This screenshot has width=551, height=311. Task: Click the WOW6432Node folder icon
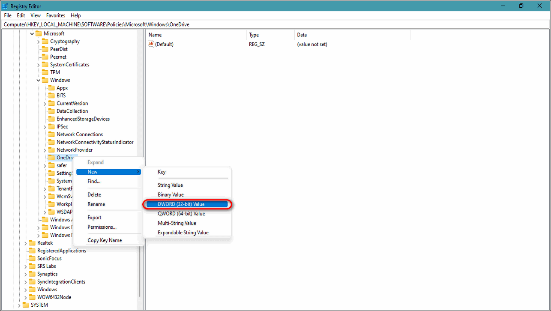(32, 297)
